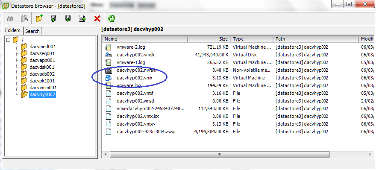Select the vmware-1.log file name
This screenshot has width=376, height=170.
tap(131, 62)
